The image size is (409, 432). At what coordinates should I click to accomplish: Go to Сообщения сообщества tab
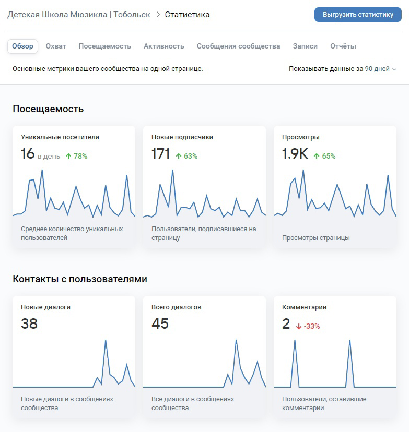click(238, 46)
